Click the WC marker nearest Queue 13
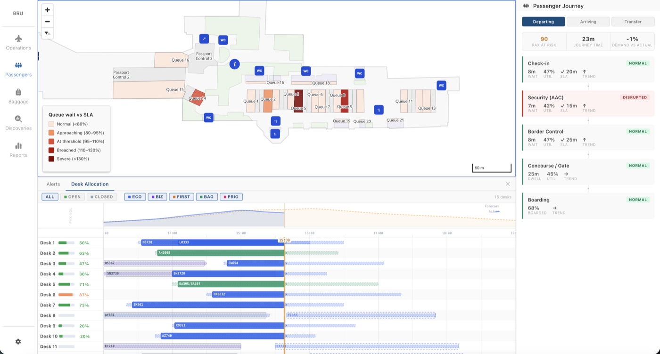660x354 pixels. 441,85
